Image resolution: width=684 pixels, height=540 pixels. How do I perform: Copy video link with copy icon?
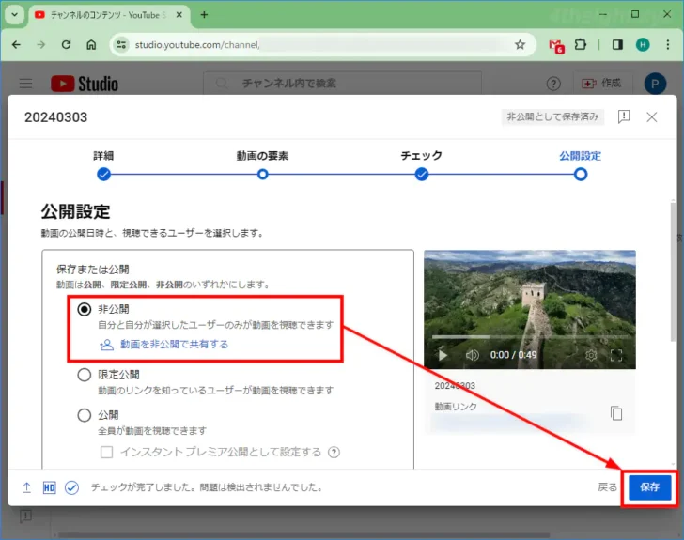616,412
